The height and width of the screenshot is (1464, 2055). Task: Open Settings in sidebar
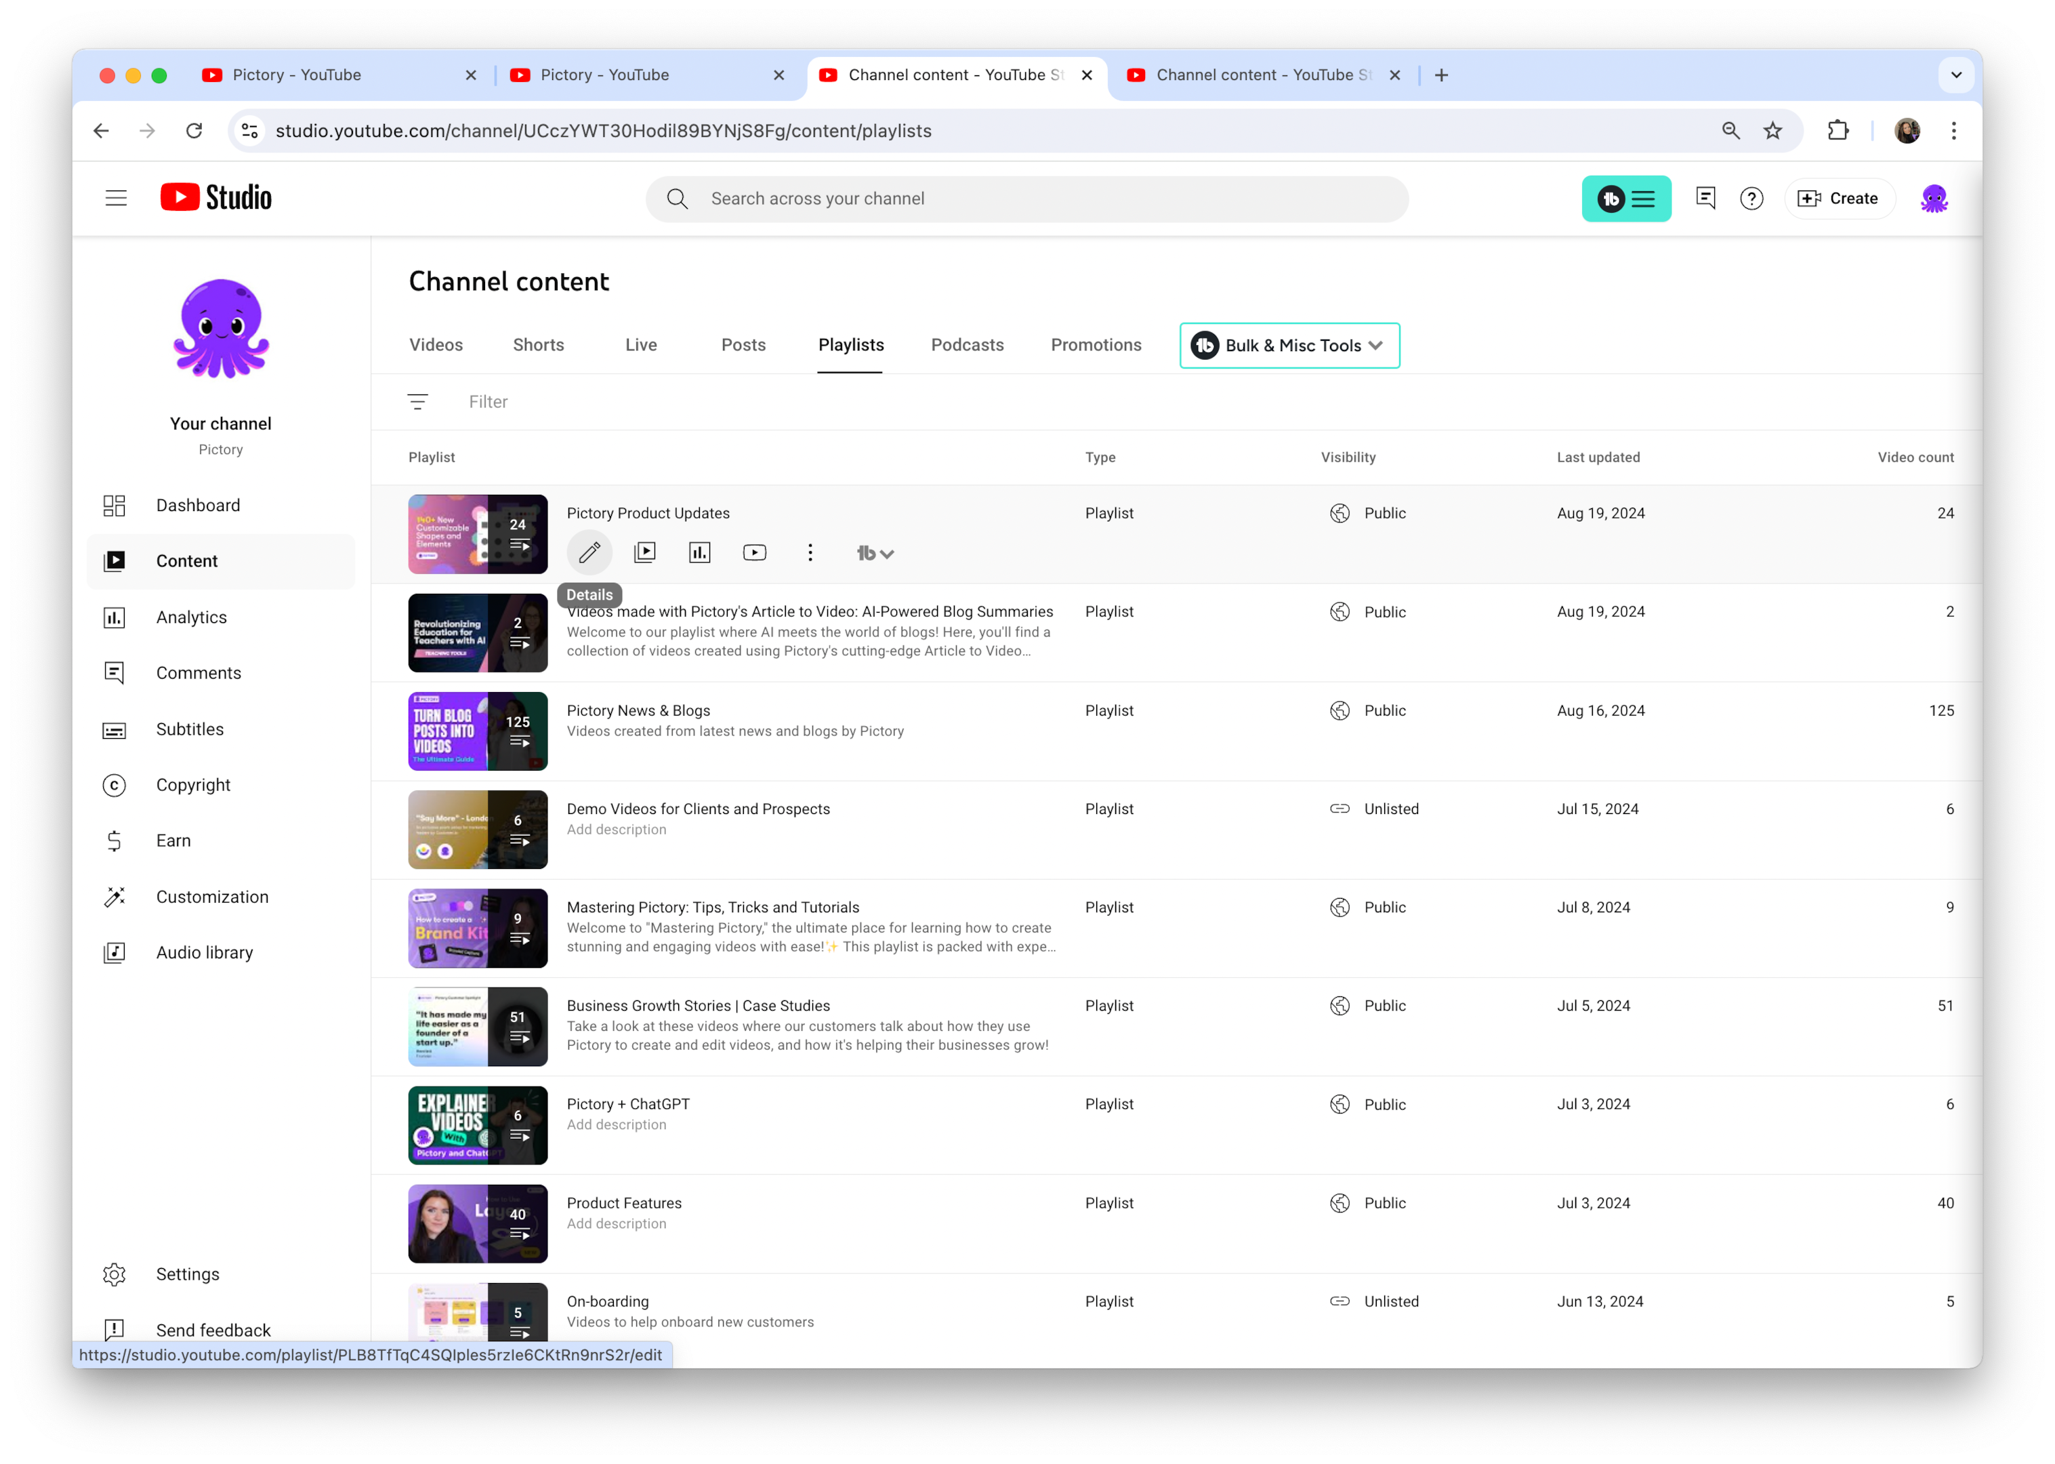click(221, 1275)
